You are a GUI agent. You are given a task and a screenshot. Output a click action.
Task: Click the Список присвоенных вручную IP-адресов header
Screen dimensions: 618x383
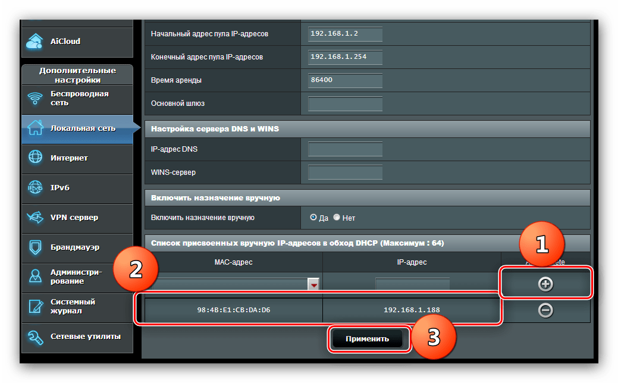point(368,243)
